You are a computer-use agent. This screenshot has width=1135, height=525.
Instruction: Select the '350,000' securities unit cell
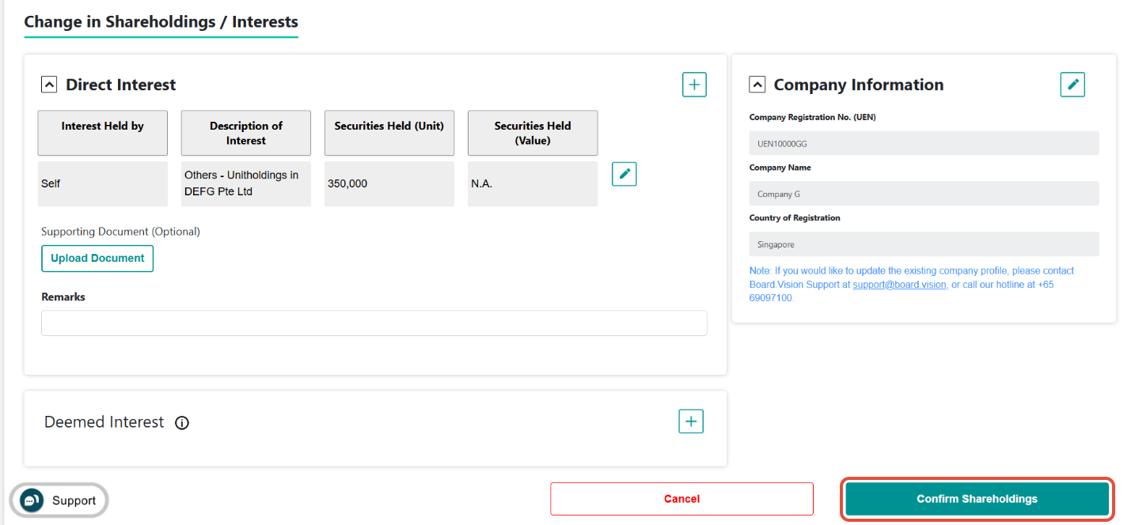pos(389,184)
